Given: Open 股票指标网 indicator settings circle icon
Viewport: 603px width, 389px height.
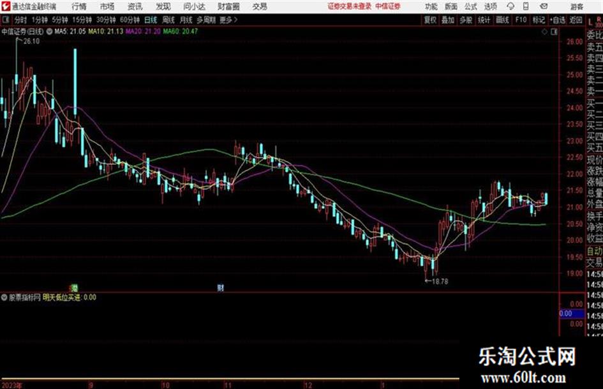Looking at the screenshot, I should click(x=4, y=297).
